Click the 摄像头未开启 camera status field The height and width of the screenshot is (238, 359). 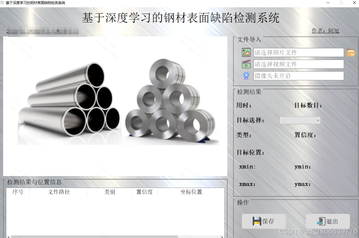298,76
